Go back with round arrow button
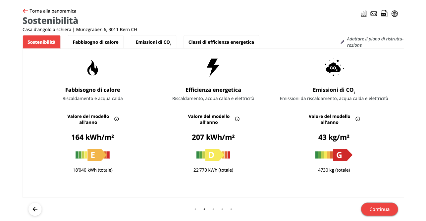426x221 pixels. (x=35, y=209)
